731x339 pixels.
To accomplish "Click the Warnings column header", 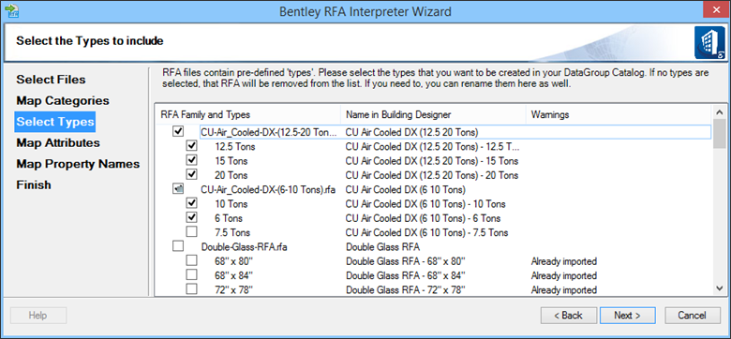I will [619, 114].
